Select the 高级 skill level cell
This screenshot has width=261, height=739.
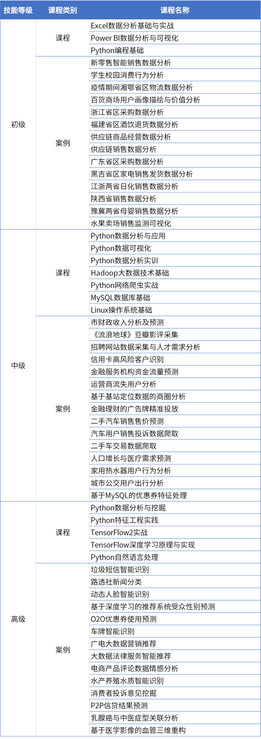(18, 619)
